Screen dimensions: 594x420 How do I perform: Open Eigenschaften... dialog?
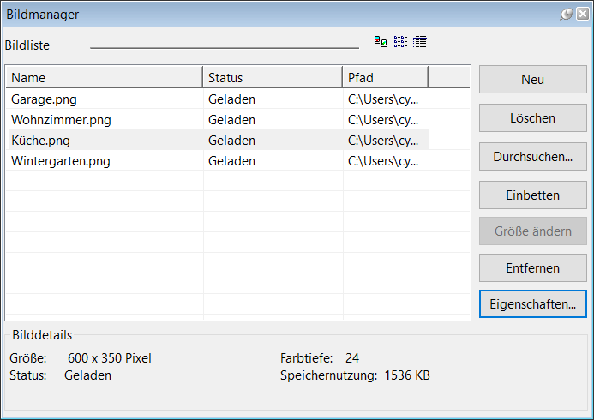point(532,303)
